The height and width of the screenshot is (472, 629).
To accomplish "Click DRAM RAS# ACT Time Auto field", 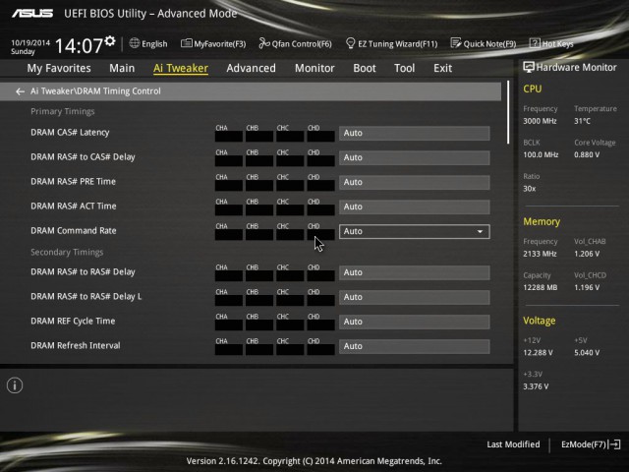I will (x=415, y=206).
